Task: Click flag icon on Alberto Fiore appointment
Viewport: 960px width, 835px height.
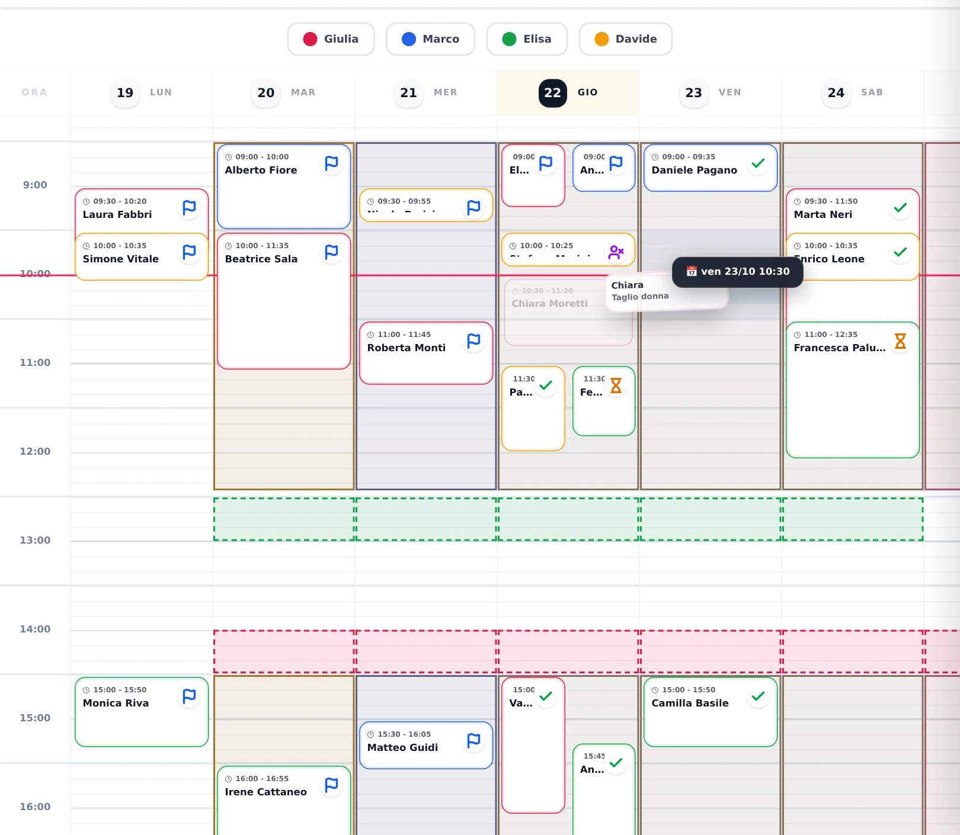Action: 332,163
